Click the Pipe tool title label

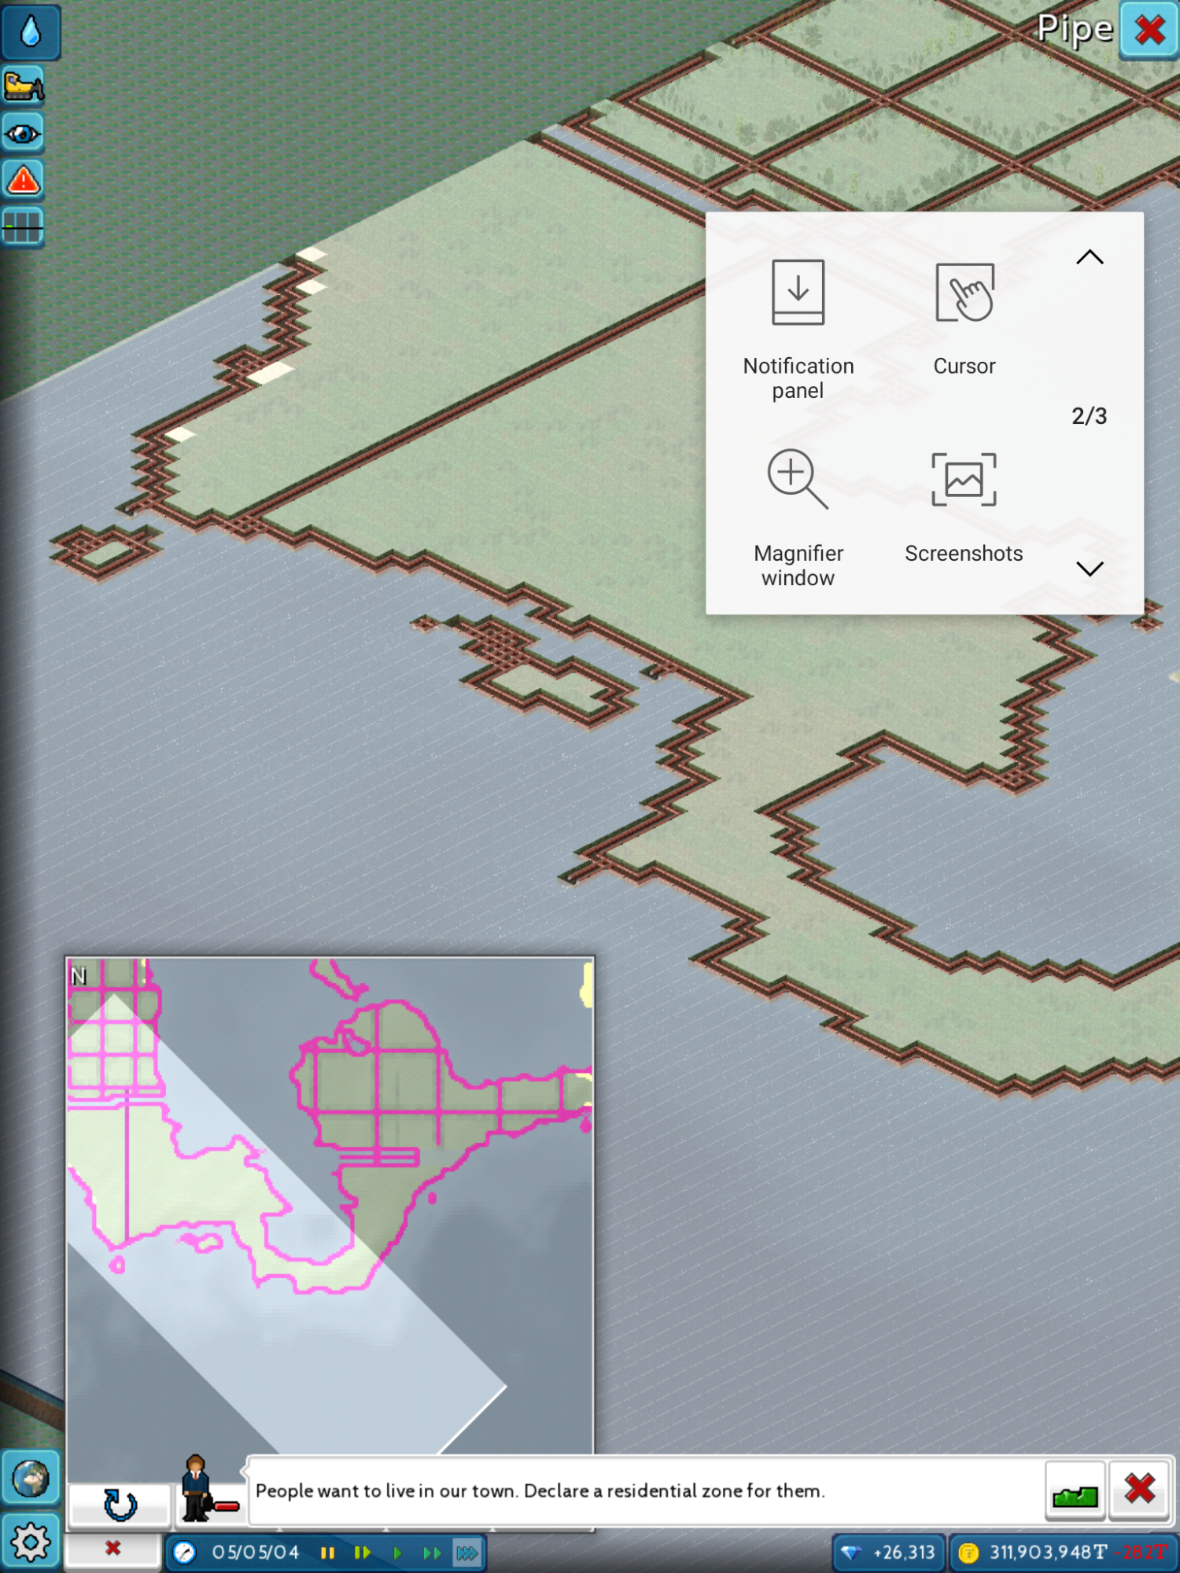tap(1074, 30)
